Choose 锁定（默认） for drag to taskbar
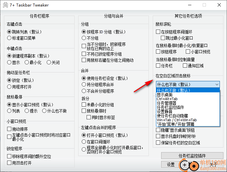This screenshot has width=227, height=172. (9, 80)
